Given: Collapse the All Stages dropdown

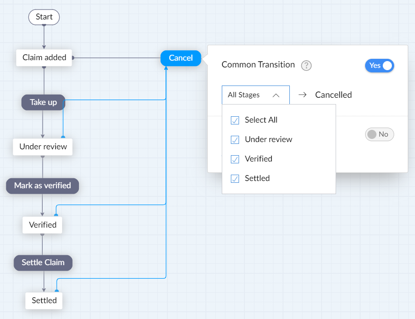Looking at the screenshot, I should tap(255, 95).
